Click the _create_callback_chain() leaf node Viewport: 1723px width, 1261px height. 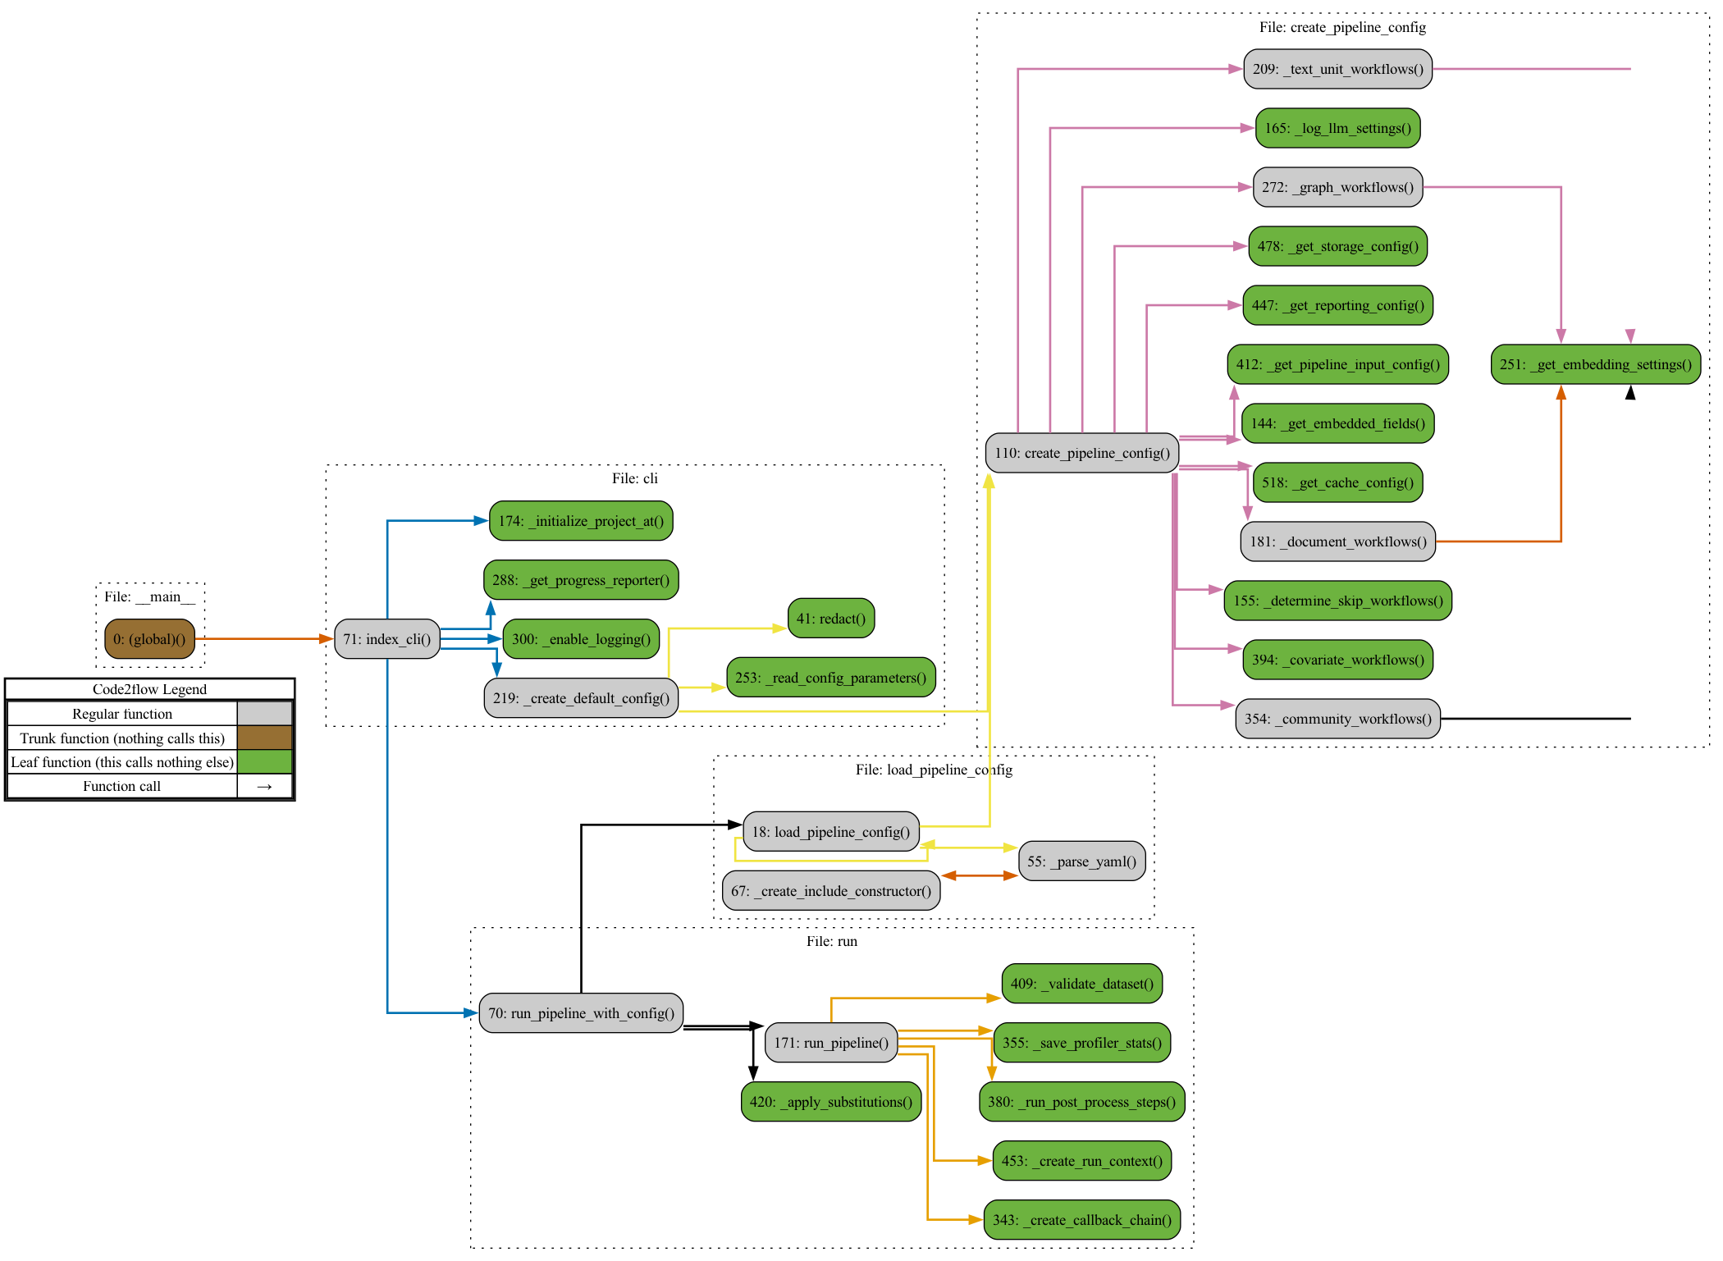pyautogui.click(x=1081, y=1220)
